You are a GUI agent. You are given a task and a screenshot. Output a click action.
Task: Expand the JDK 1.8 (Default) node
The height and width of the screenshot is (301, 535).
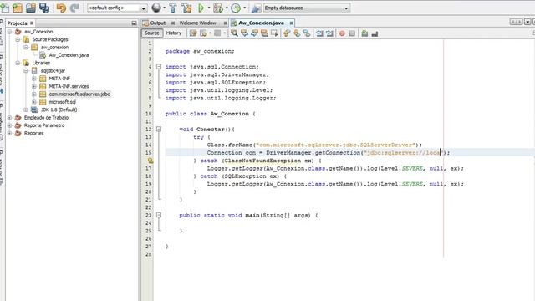(x=26, y=110)
